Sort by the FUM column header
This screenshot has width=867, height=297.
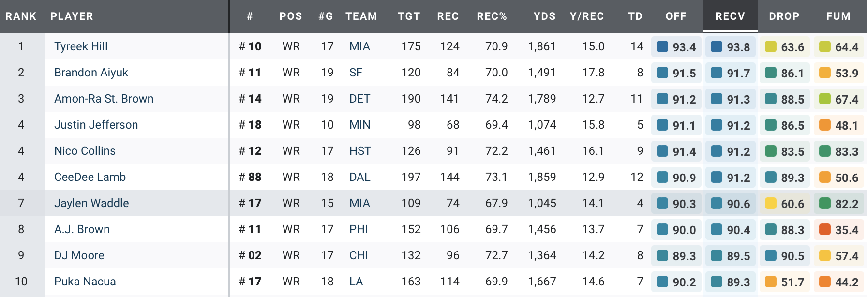(x=838, y=16)
